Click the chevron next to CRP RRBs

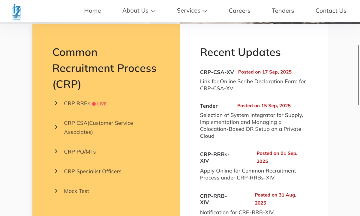(56, 103)
